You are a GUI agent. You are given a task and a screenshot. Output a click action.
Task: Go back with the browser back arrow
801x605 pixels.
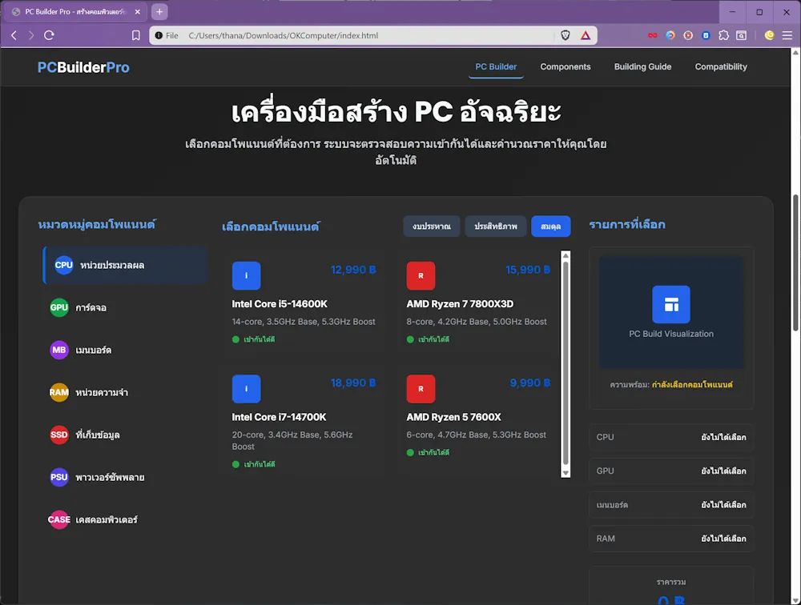pos(14,35)
